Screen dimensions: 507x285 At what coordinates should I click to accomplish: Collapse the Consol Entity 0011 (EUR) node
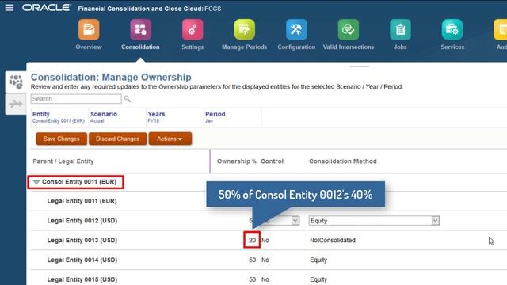[x=36, y=183]
